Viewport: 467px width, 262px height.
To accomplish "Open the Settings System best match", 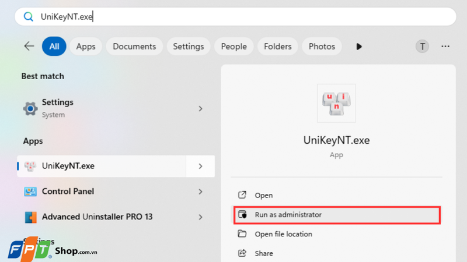I will pos(116,108).
